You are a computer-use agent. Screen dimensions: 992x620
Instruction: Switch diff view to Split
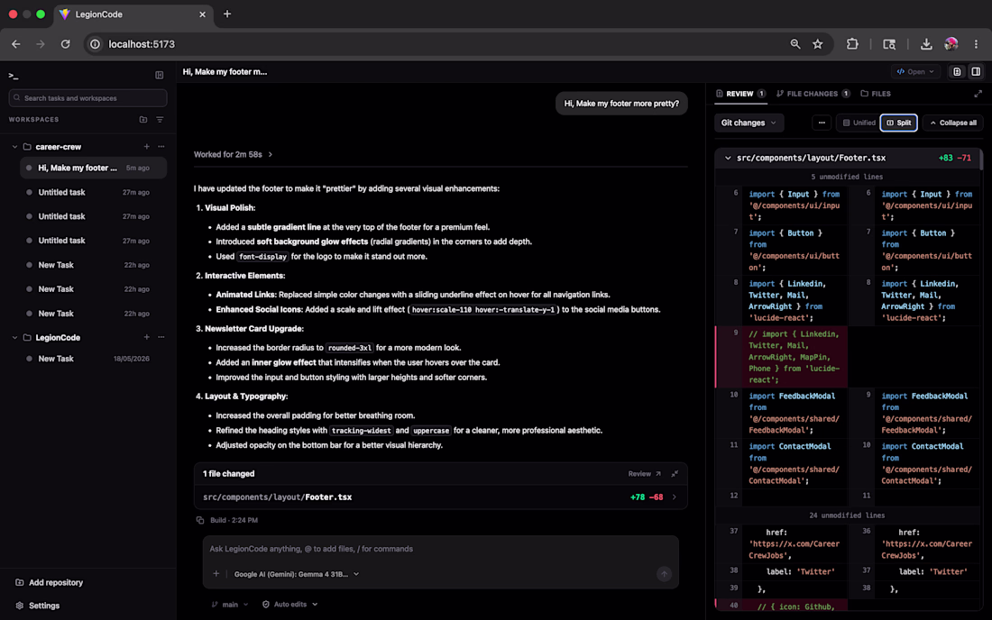898,123
